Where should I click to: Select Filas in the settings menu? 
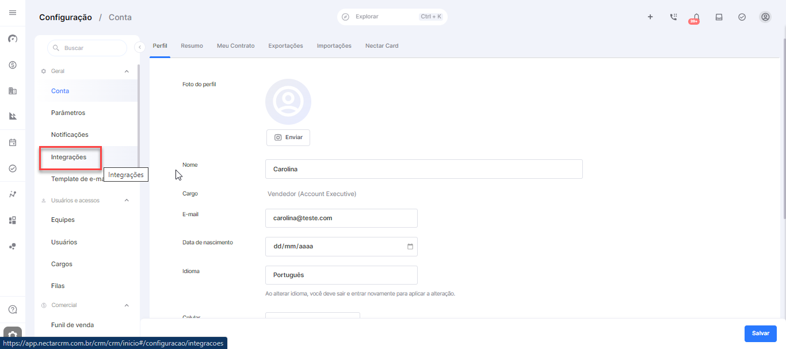tap(86, 286)
